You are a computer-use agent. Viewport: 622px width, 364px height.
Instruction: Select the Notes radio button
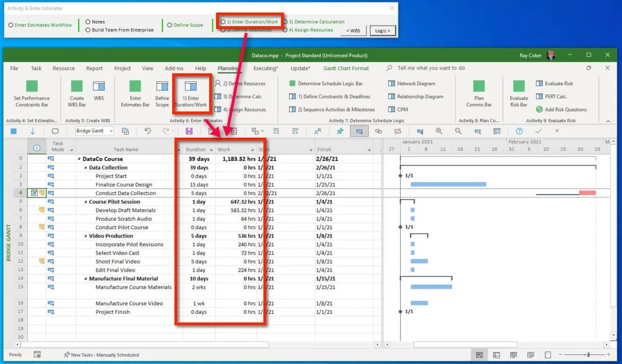click(88, 22)
